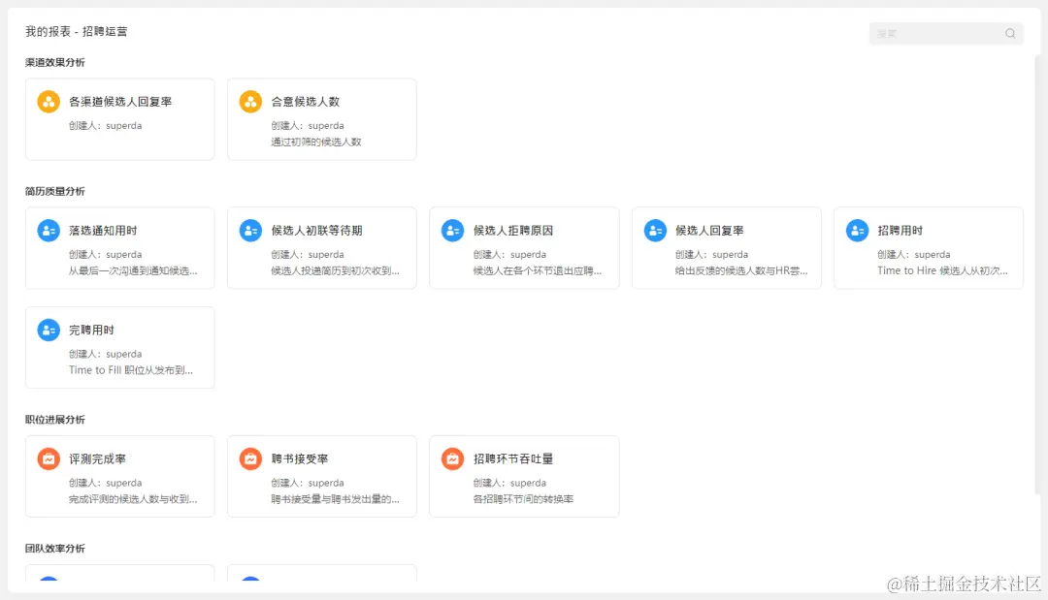Click the blue icon on 候选人初联等待期 card
The width and height of the screenshot is (1048, 600).
(x=250, y=231)
